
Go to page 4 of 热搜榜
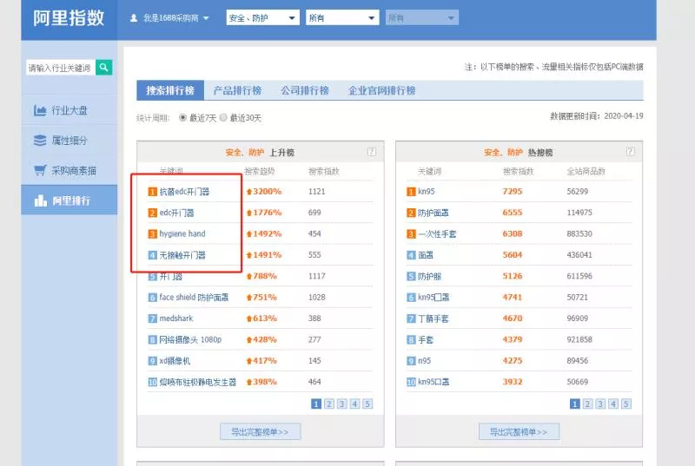pos(613,404)
